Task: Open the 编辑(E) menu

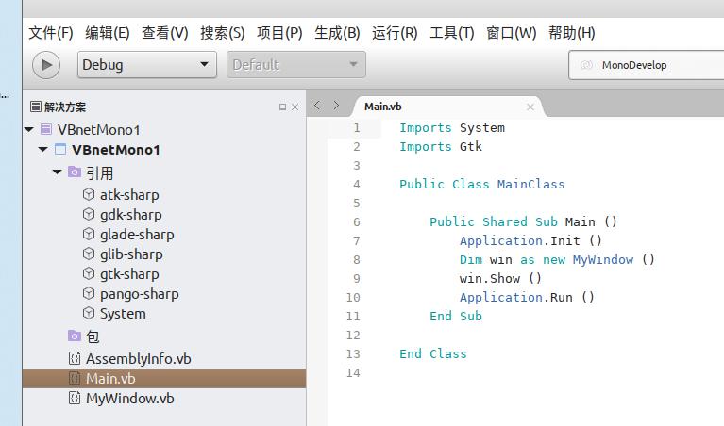Action: 107,33
